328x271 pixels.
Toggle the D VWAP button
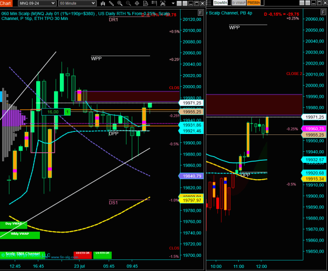pyautogui.click(x=239, y=3)
